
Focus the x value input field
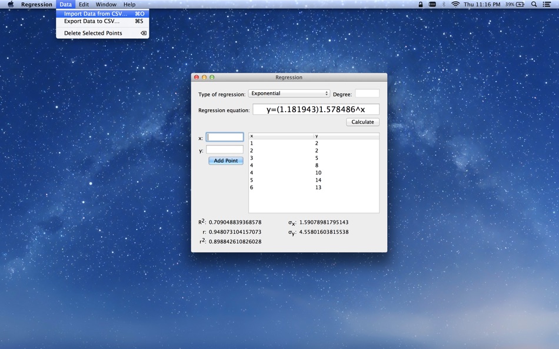(225, 137)
